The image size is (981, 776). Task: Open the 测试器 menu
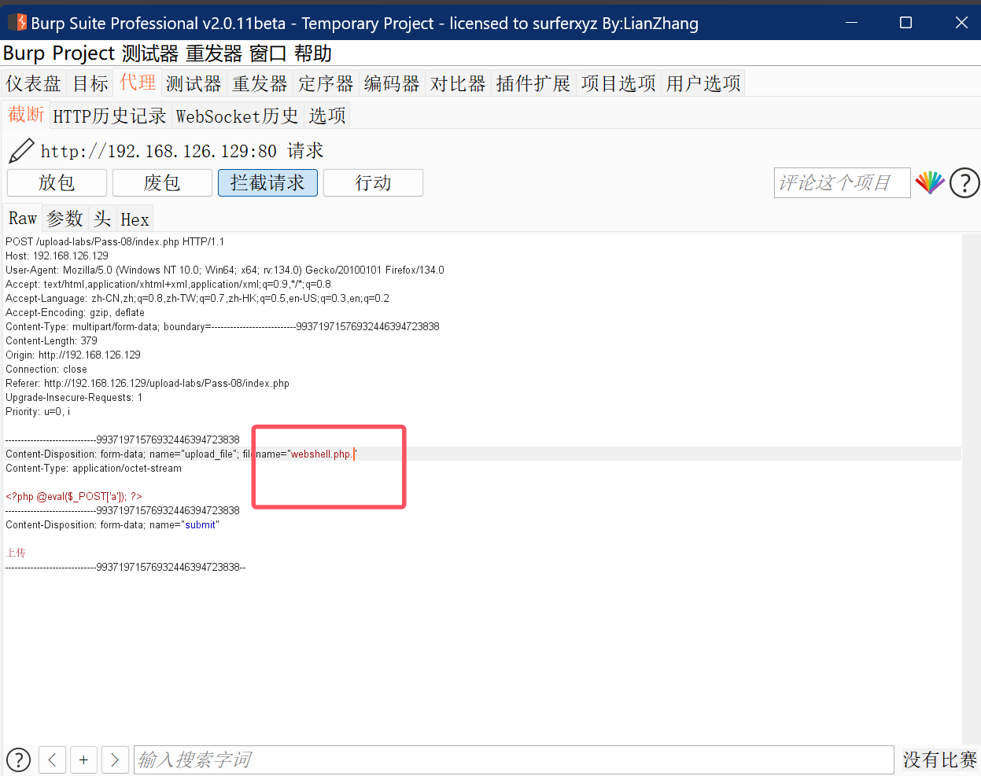(x=150, y=53)
